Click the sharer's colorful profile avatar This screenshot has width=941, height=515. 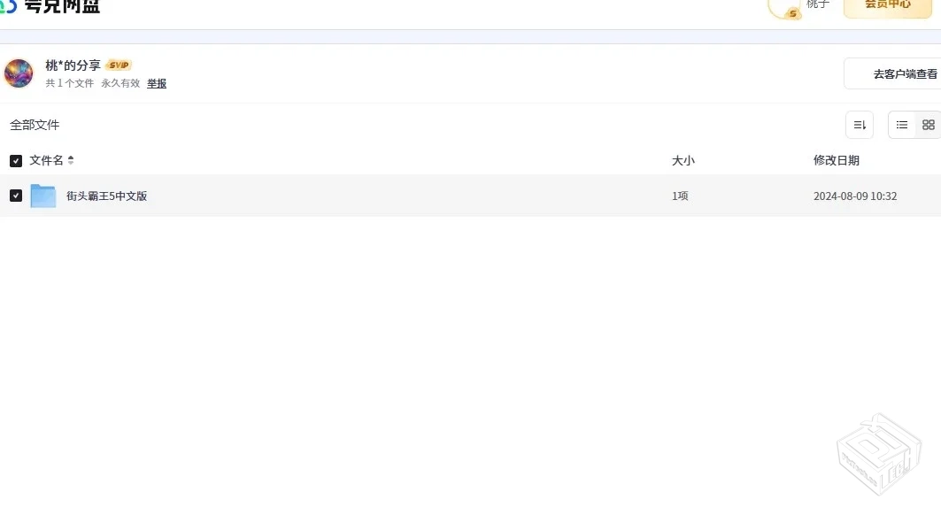point(19,73)
